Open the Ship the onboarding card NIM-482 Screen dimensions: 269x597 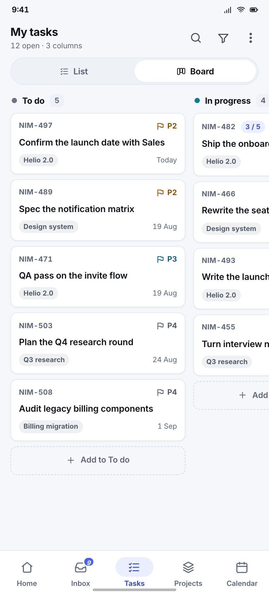[231, 145]
